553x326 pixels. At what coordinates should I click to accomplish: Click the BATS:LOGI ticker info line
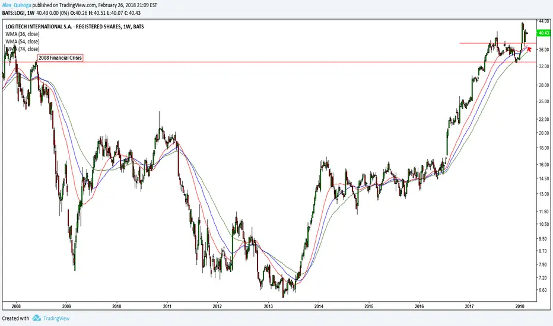pyautogui.click(x=72, y=13)
